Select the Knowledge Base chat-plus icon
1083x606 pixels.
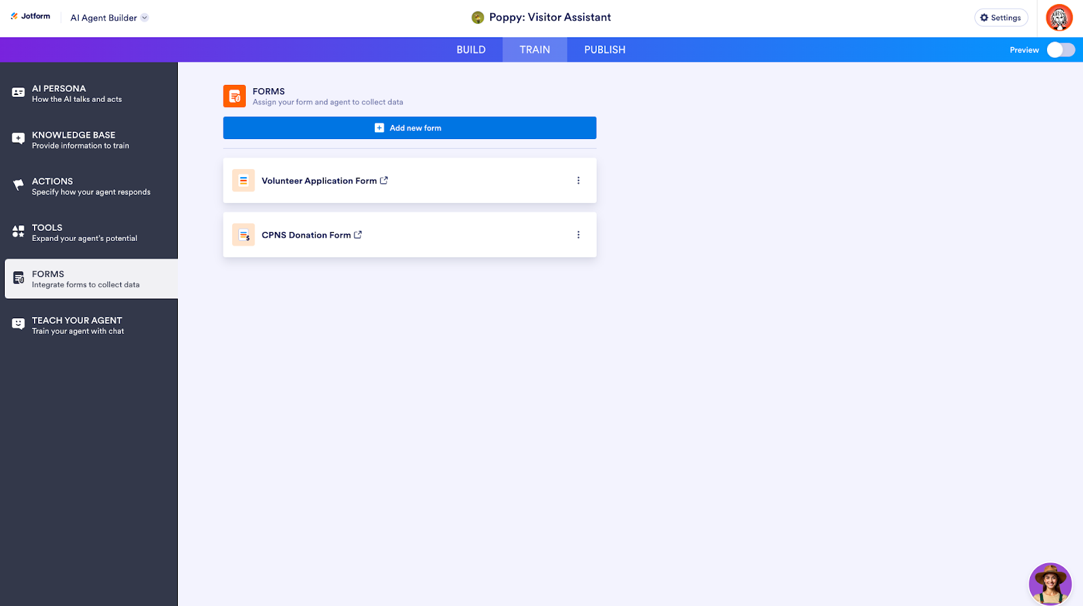[18, 139]
